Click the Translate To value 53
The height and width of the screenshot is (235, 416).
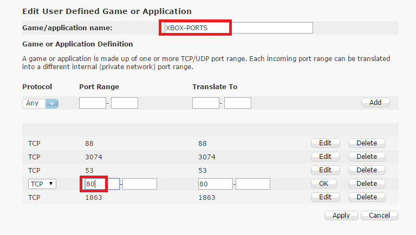click(x=203, y=170)
